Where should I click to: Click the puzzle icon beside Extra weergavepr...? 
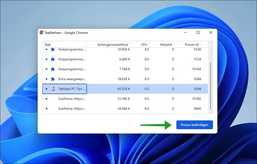[53, 79]
